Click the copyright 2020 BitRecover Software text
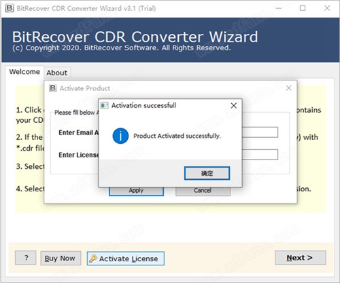 (122, 48)
